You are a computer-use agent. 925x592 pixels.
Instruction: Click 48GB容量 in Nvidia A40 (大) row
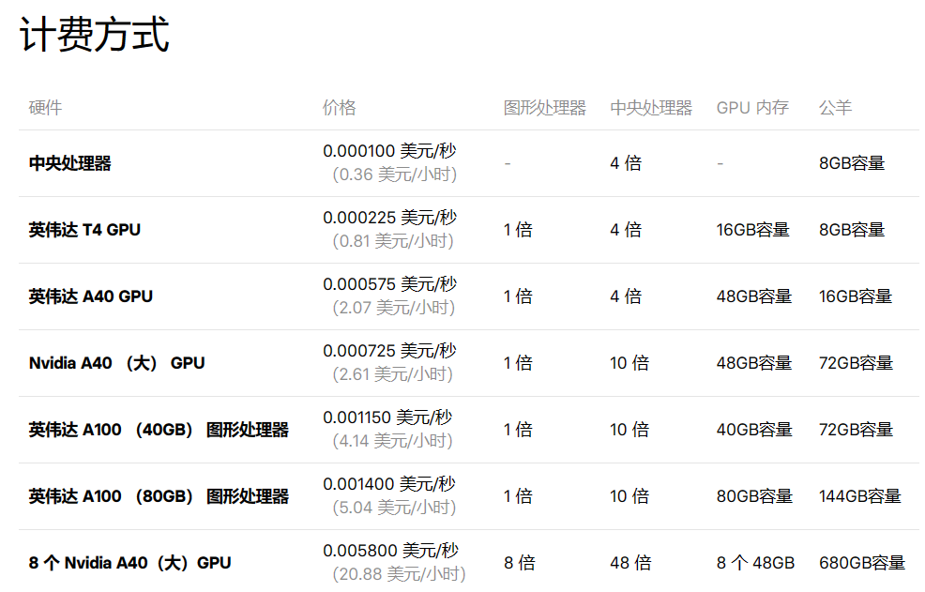point(754,363)
